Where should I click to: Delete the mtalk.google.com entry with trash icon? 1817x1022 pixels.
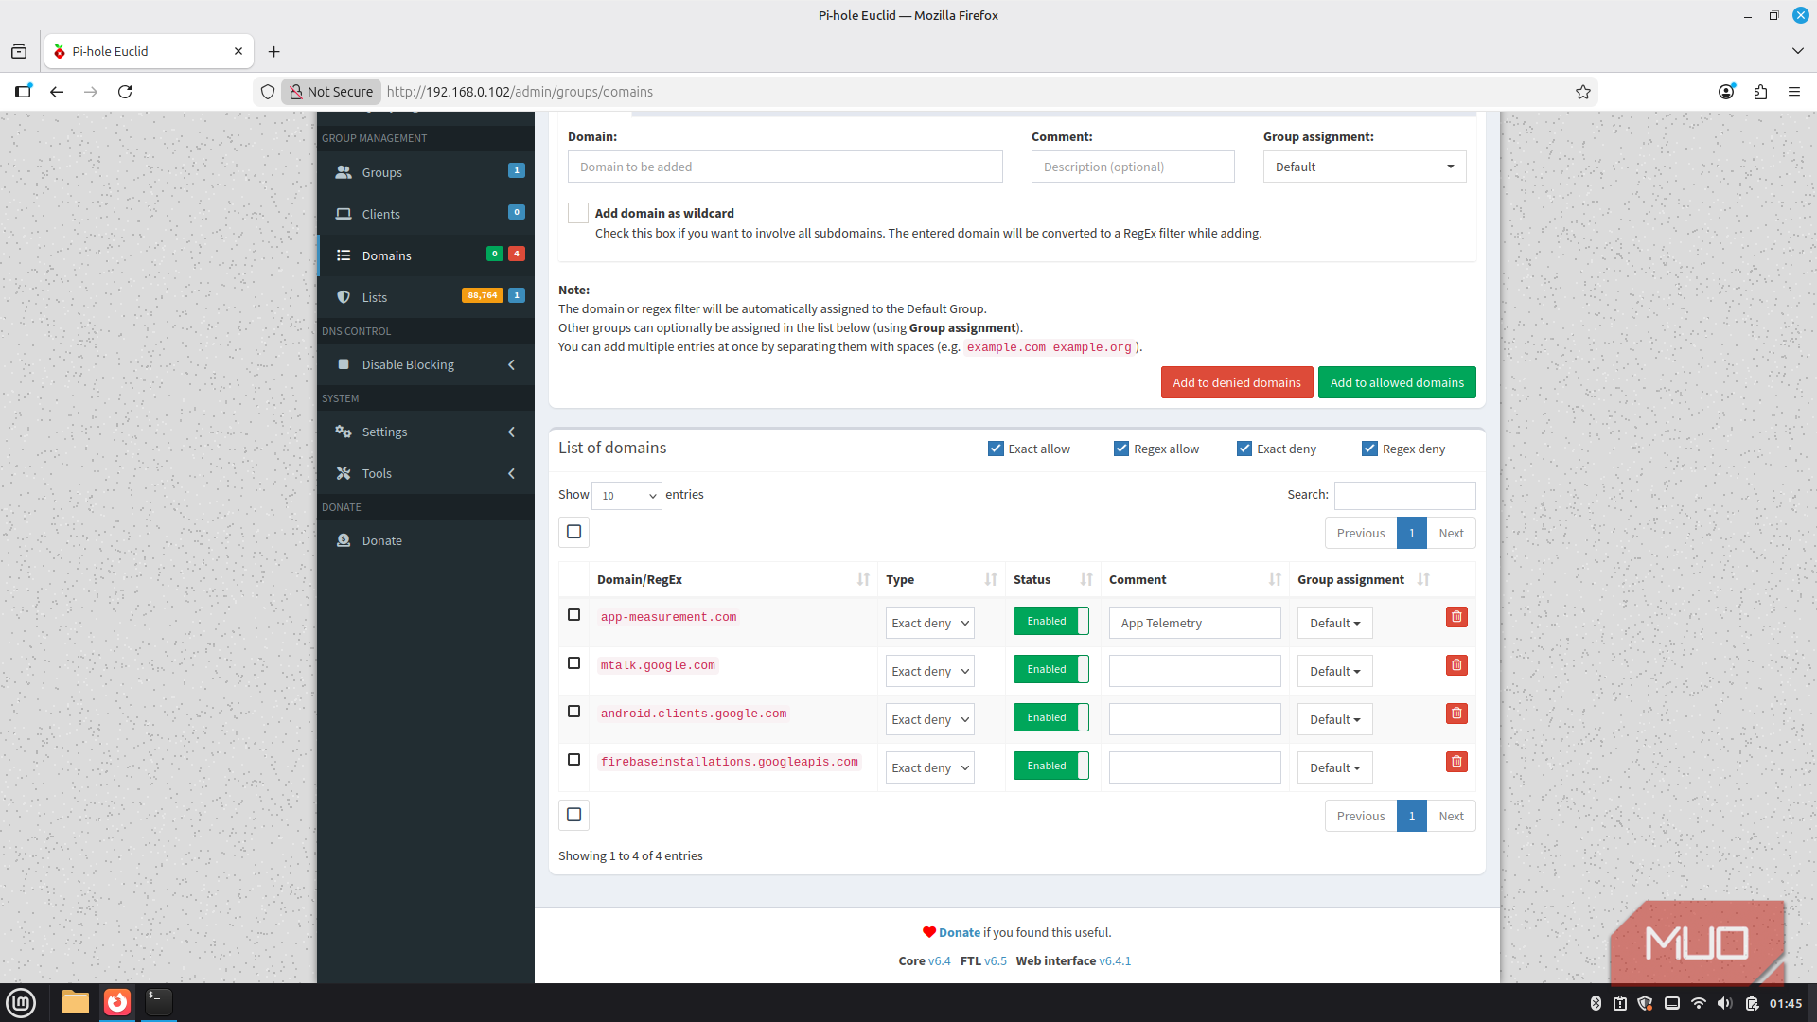1456,665
